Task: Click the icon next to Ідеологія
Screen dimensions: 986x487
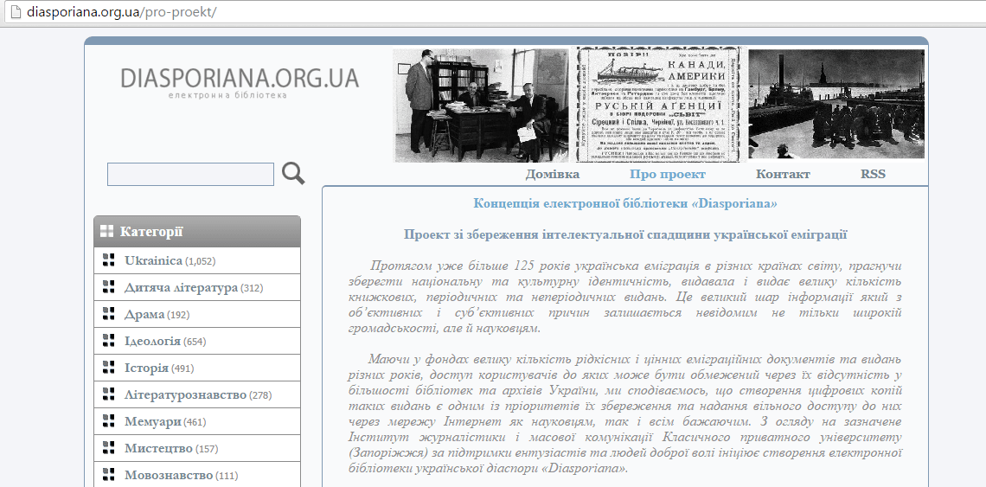Action: click(x=109, y=341)
